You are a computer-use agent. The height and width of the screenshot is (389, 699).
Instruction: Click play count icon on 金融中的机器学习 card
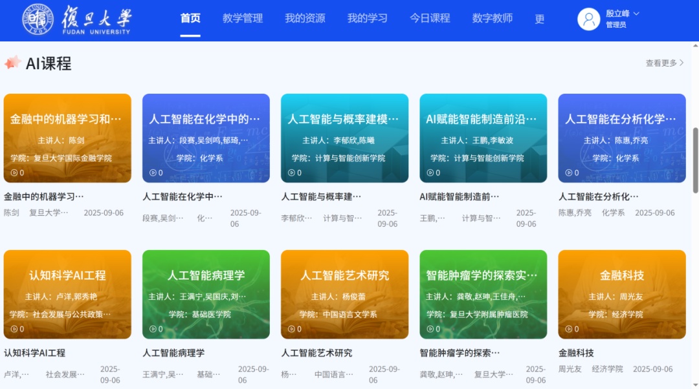(x=14, y=173)
